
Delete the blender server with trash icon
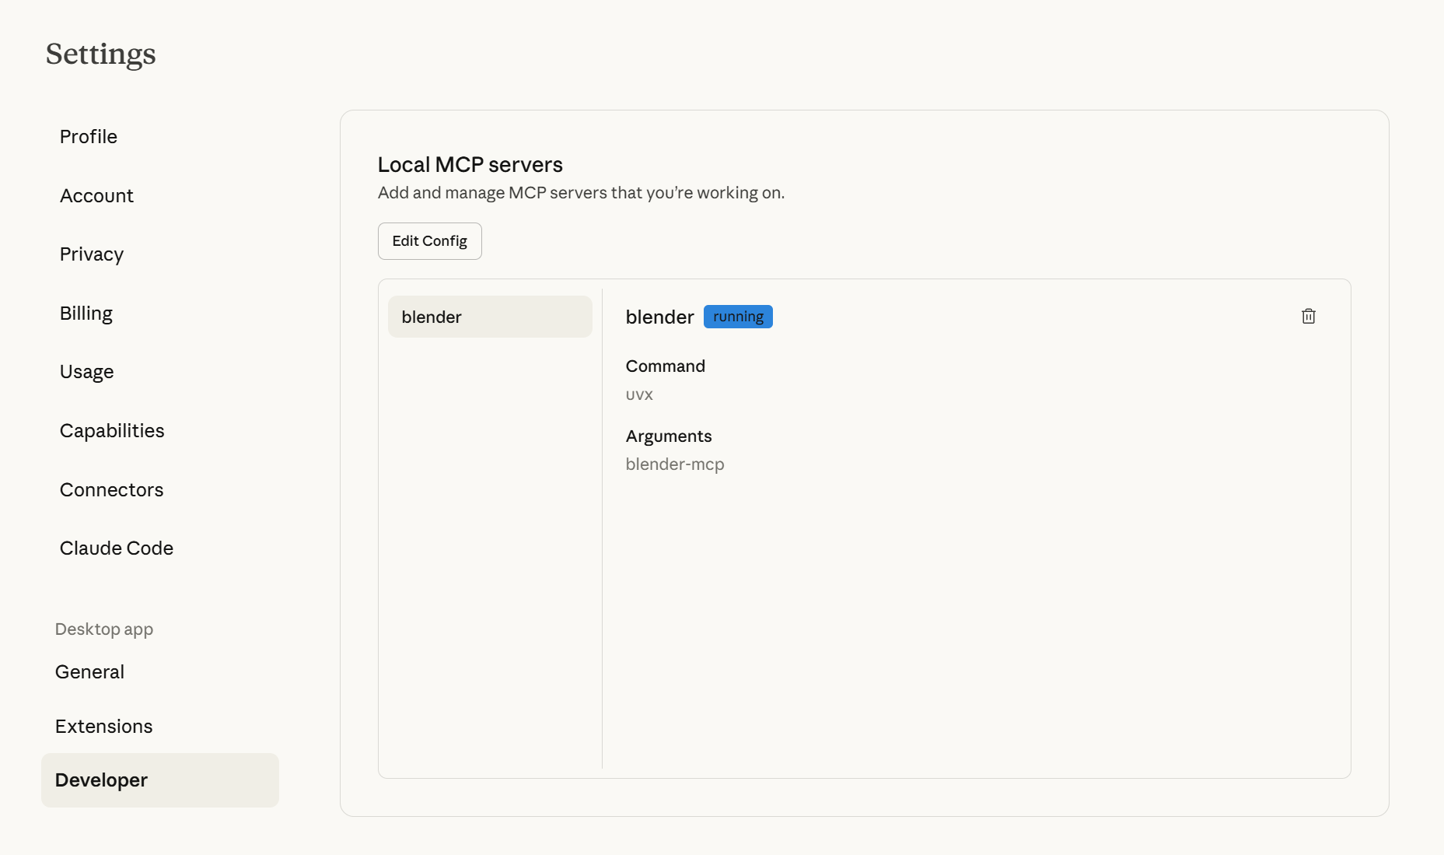1308,317
